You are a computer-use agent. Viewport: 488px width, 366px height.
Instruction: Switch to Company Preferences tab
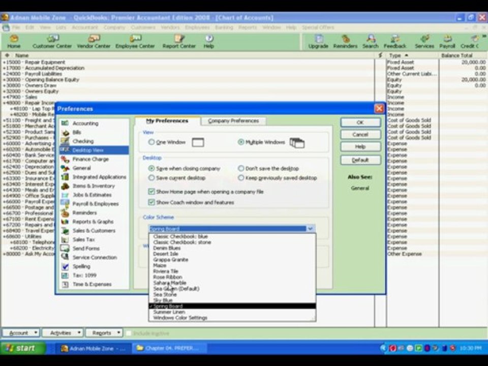coord(233,121)
